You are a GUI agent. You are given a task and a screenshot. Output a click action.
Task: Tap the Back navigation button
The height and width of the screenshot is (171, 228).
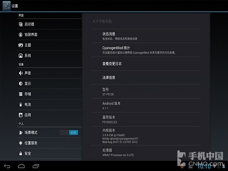(x=7, y=166)
